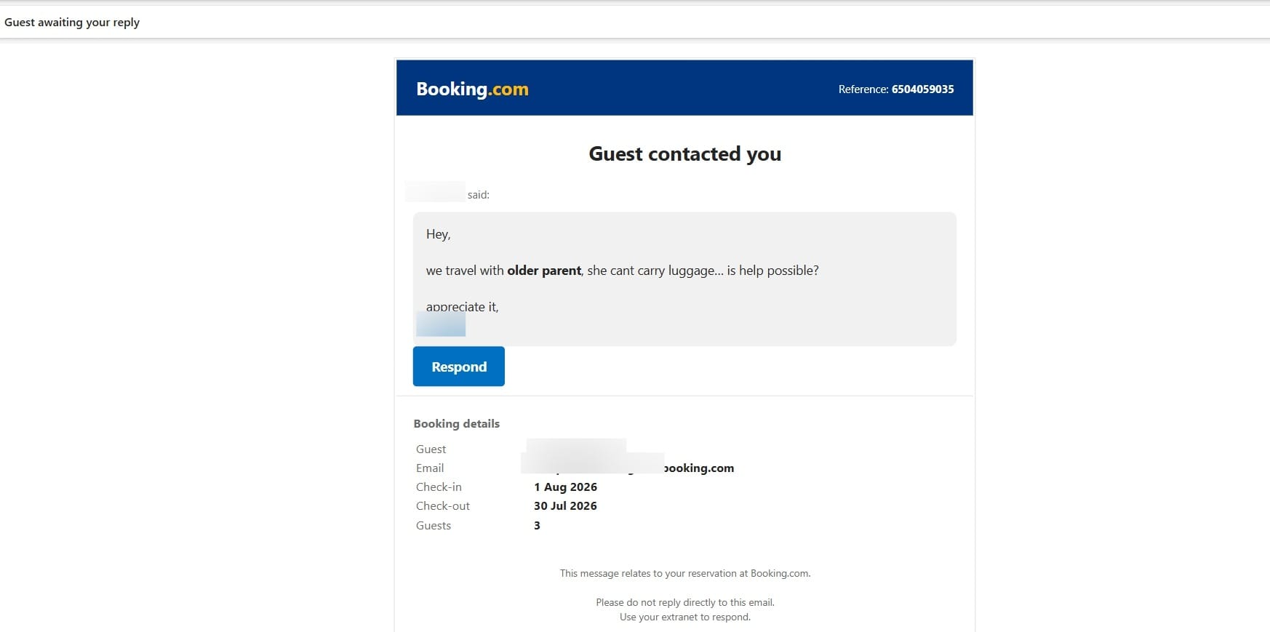The width and height of the screenshot is (1270, 632).
Task: Click the 'Guest awaiting your reply' subject line
Action: 72,22
